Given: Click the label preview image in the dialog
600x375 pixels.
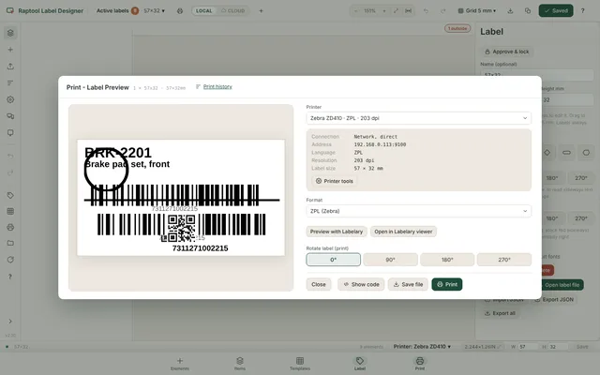Looking at the screenshot, I should click(181, 198).
